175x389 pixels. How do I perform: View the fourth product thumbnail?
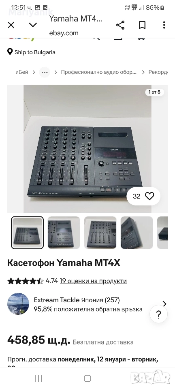point(137,233)
